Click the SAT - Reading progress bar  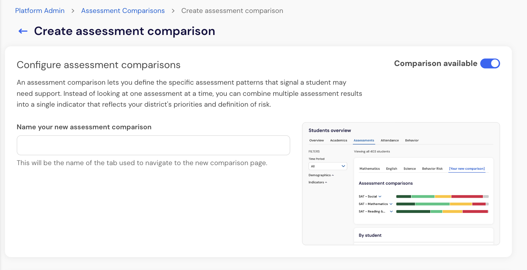click(x=442, y=212)
